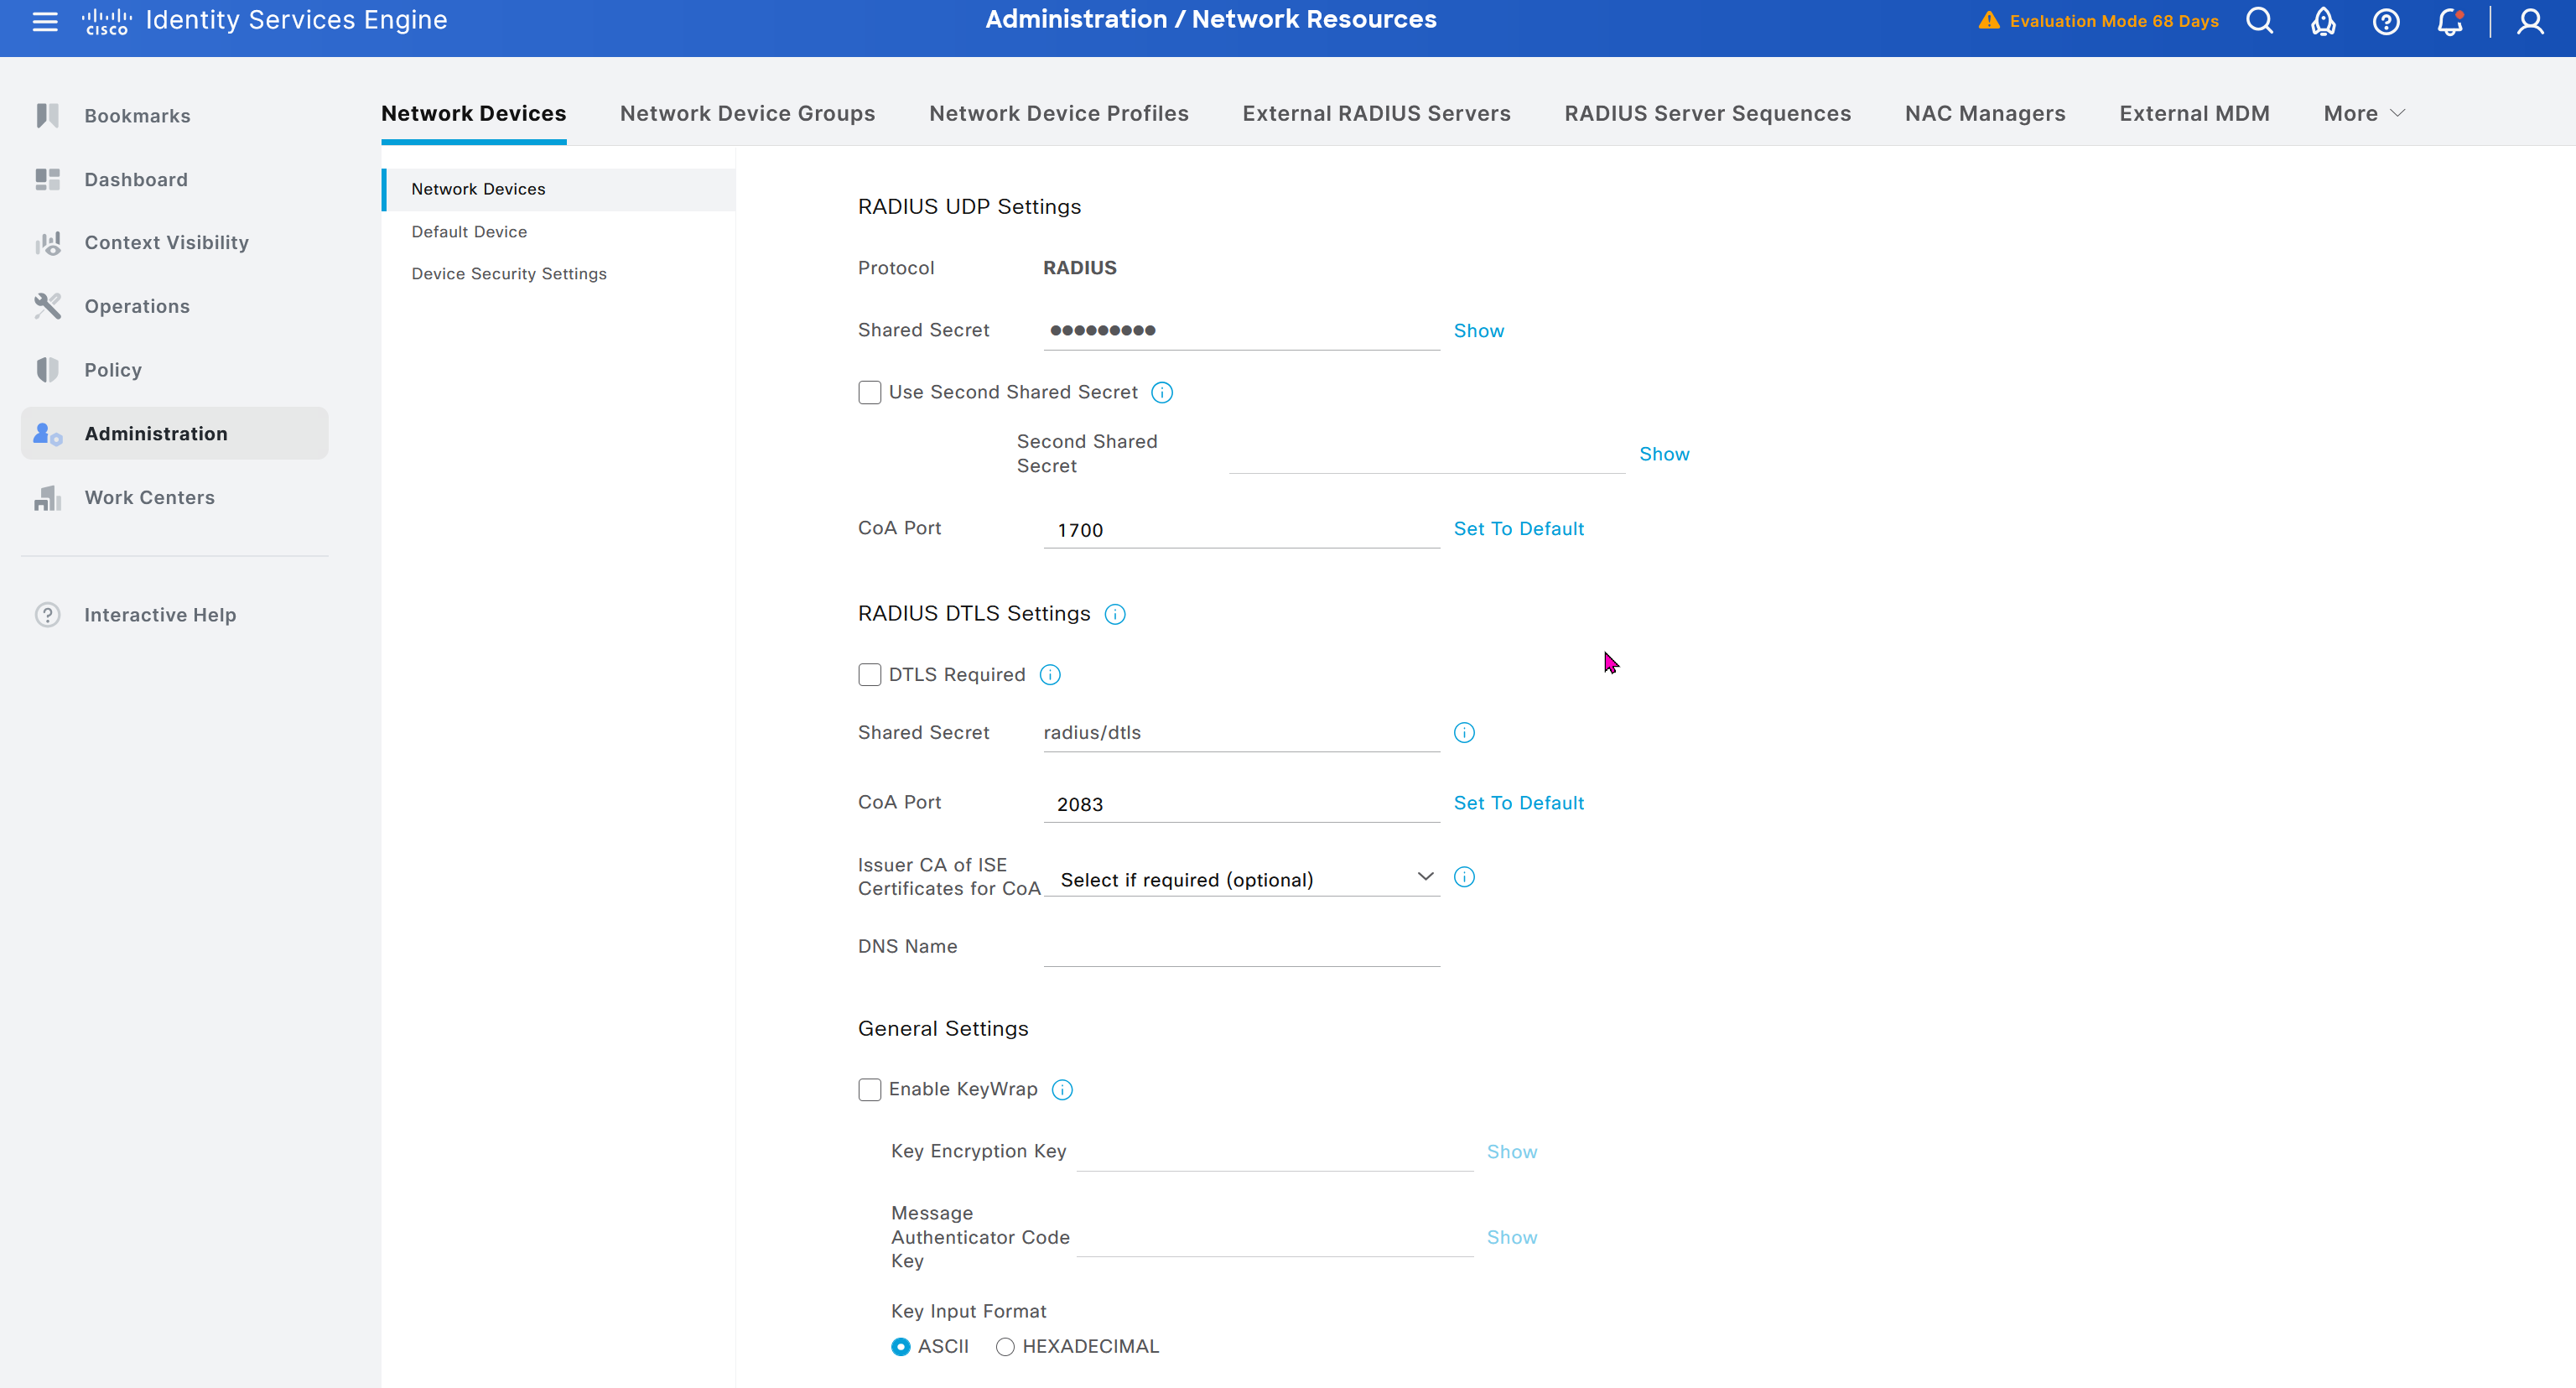The image size is (2576, 1388).
Task: Show the RADIUS UDP shared secret
Action: coord(1478,331)
